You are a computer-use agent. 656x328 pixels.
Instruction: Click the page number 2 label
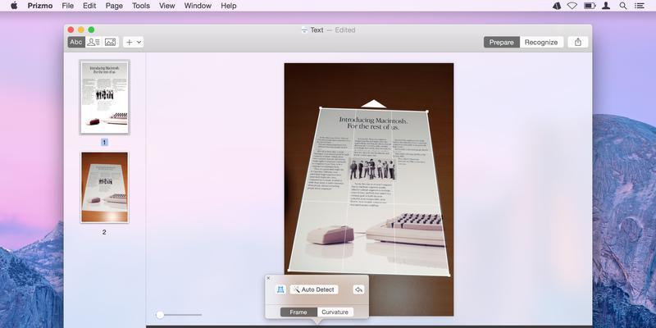click(x=104, y=232)
